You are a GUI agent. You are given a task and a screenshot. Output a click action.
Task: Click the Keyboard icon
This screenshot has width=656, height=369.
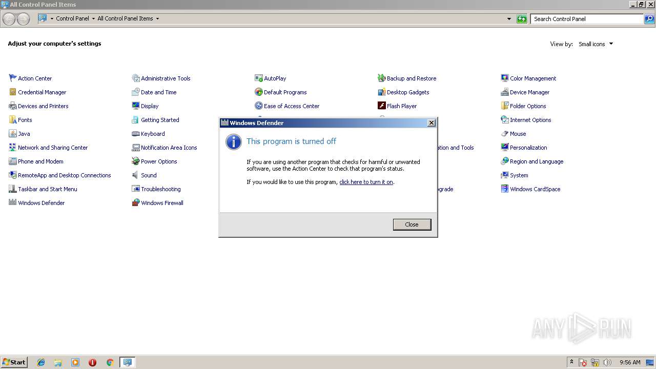(x=136, y=134)
